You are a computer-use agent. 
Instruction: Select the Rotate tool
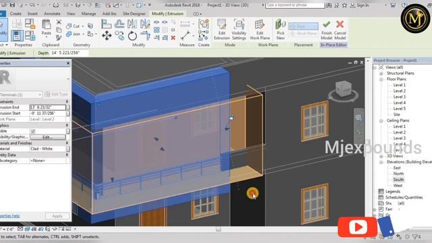(x=132, y=36)
